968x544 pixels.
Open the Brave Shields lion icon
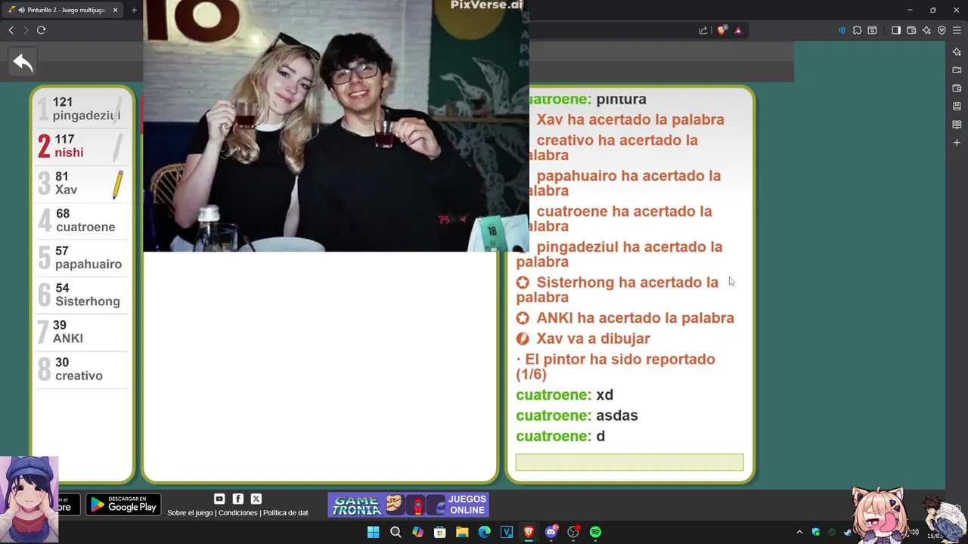(x=721, y=30)
